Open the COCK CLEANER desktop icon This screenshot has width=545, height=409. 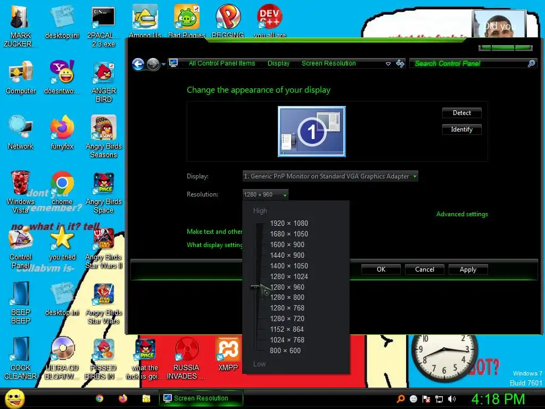point(21,358)
